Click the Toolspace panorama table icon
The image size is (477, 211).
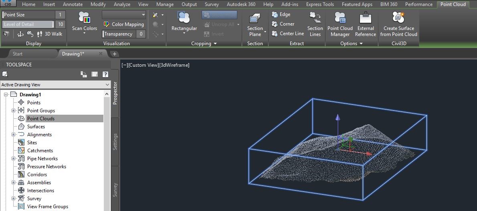tap(95, 74)
